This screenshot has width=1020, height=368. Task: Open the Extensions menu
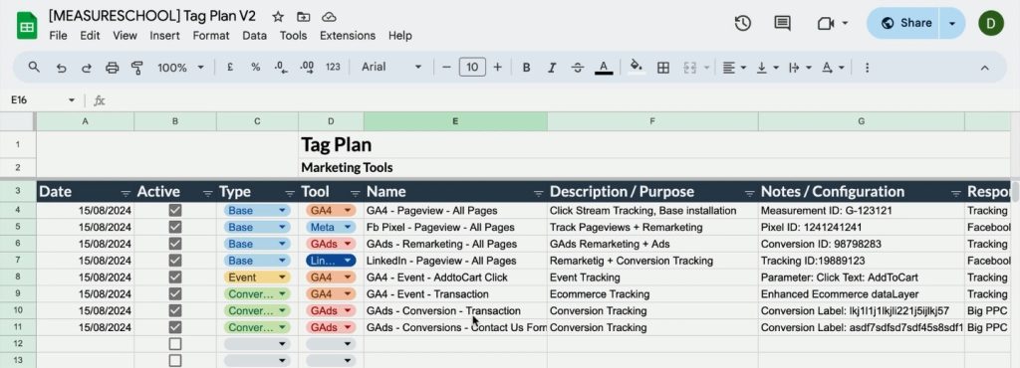click(x=348, y=36)
